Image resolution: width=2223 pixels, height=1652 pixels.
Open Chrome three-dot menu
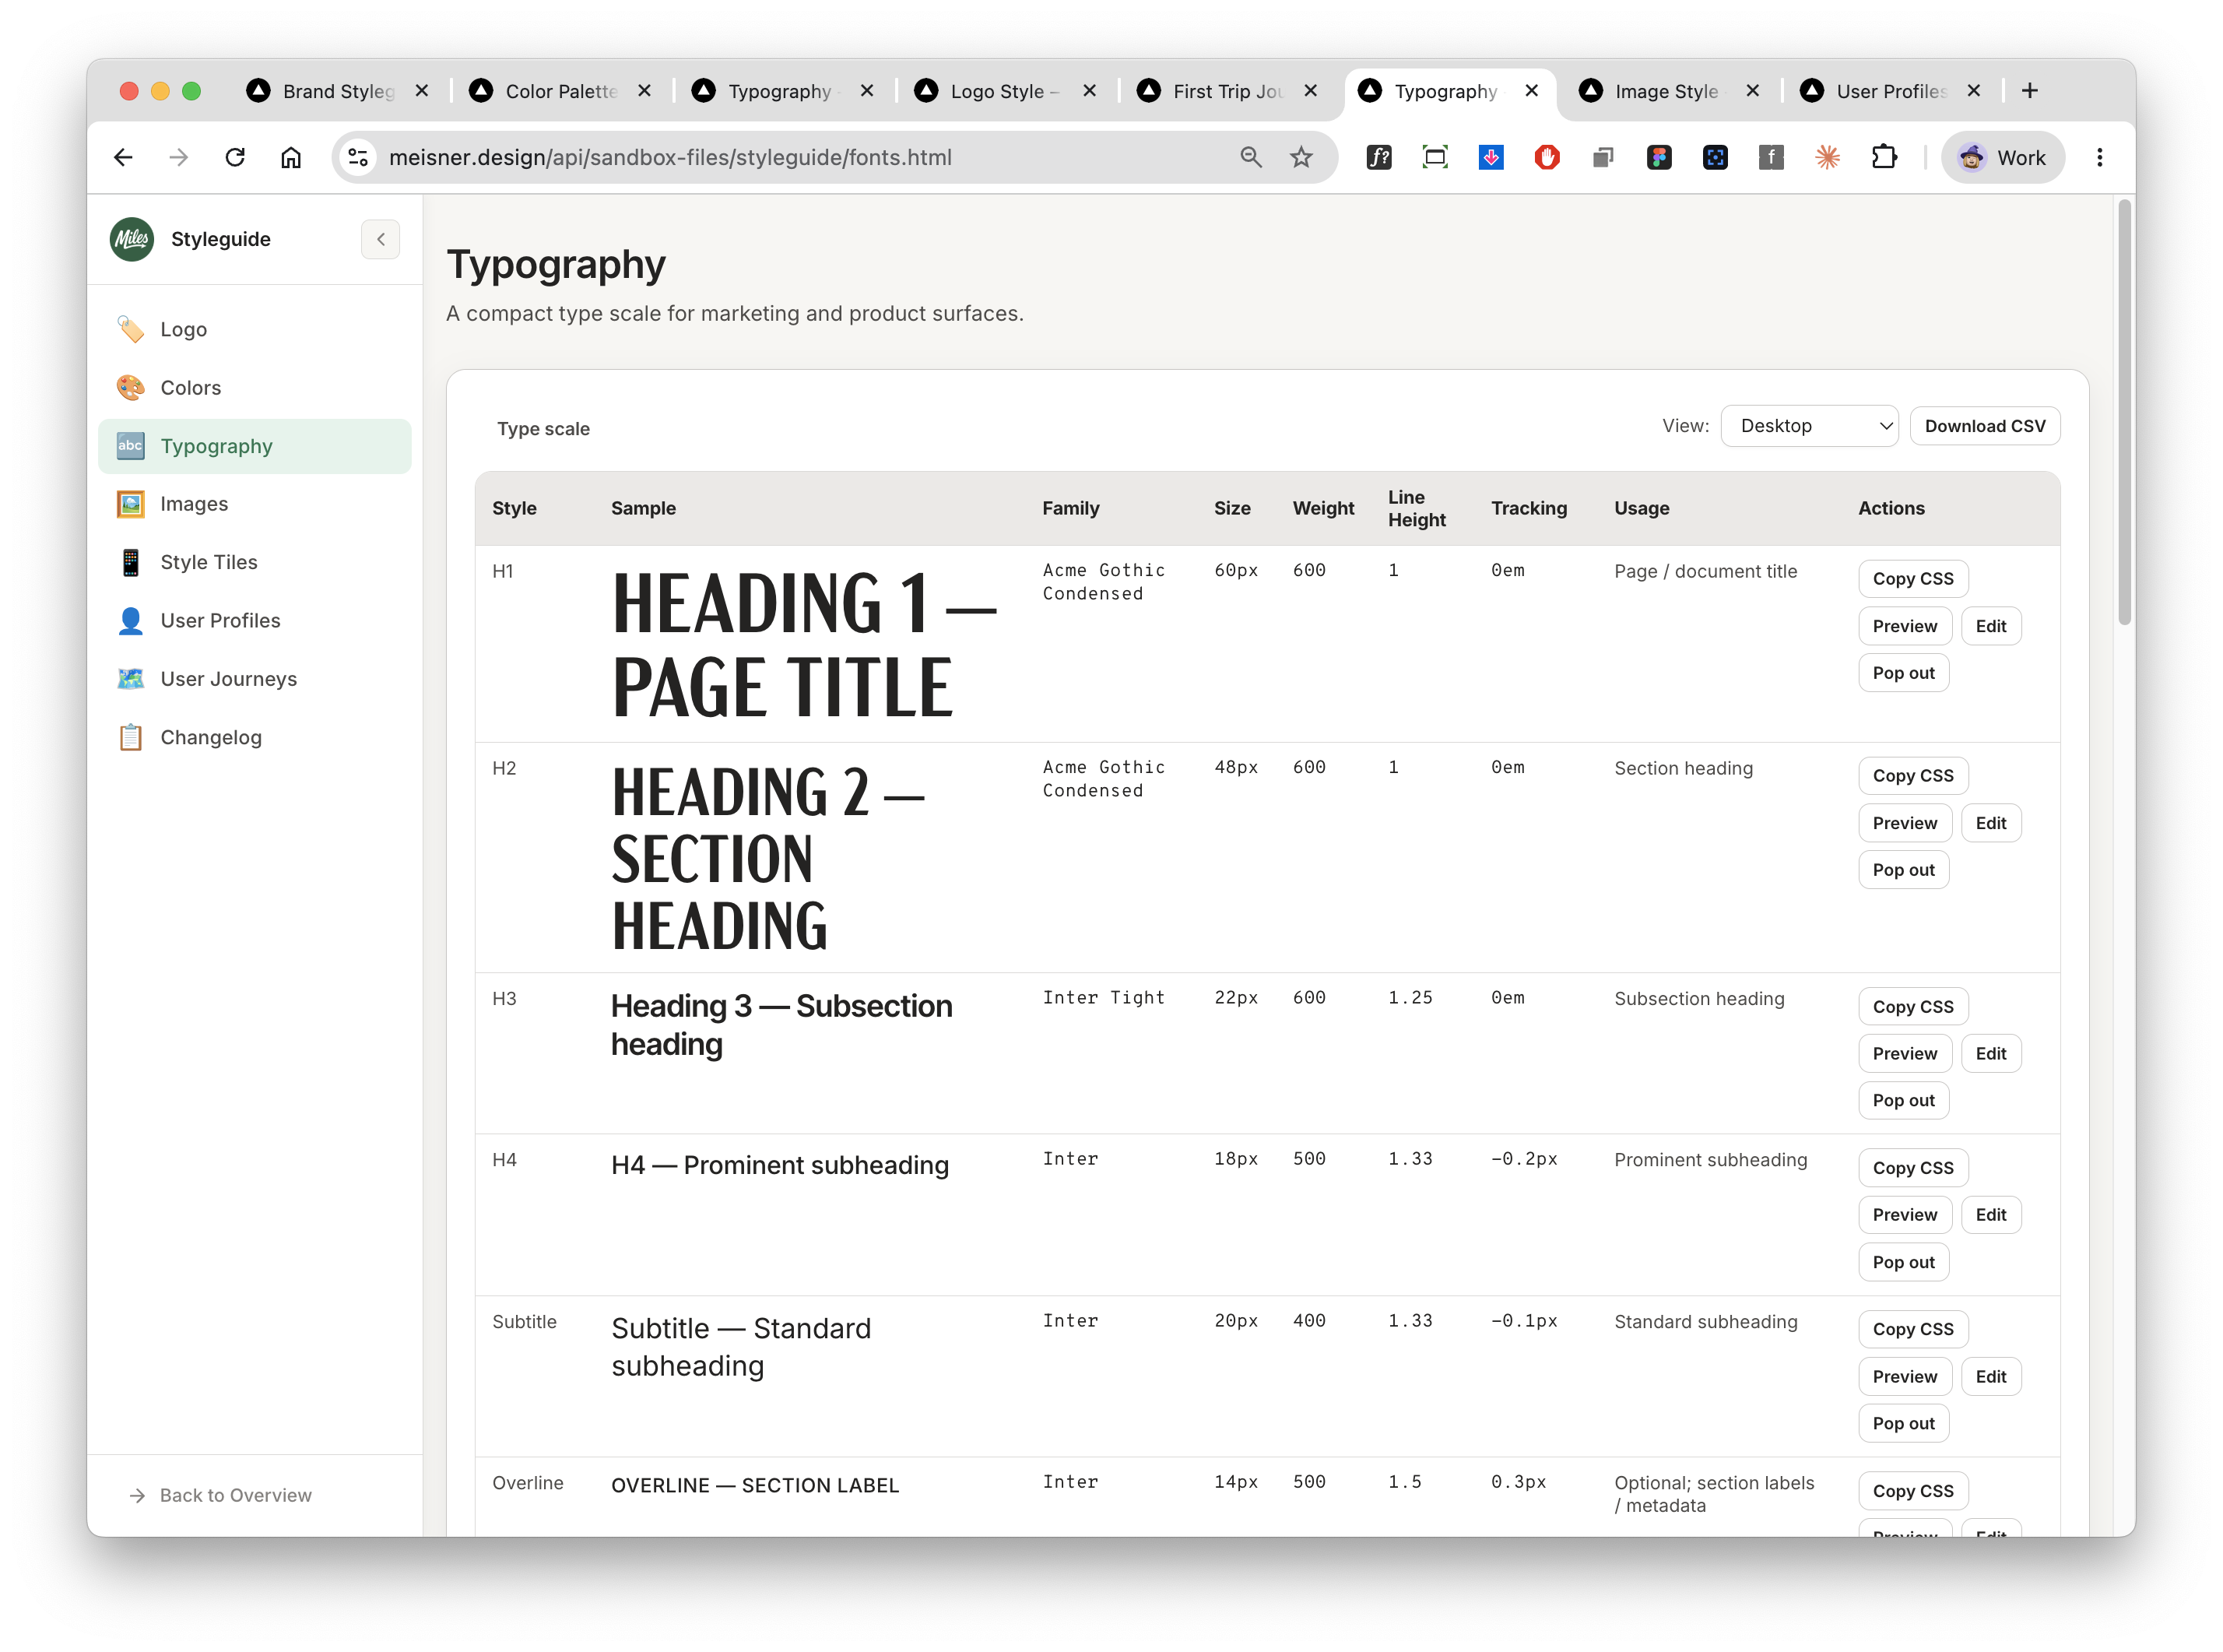coord(2099,157)
